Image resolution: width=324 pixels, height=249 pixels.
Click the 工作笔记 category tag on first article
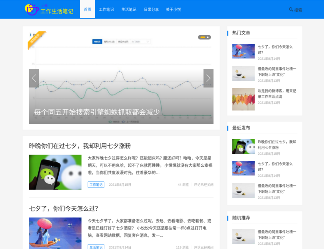tap(96, 185)
